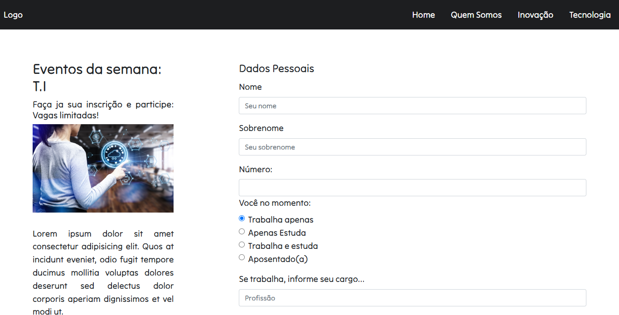This screenshot has width=619, height=315.
Task: Click the Logo link in navbar
Action: point(13,15)
